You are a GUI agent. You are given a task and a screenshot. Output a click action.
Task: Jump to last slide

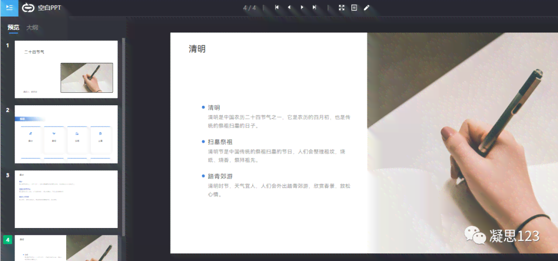(314, 7)
